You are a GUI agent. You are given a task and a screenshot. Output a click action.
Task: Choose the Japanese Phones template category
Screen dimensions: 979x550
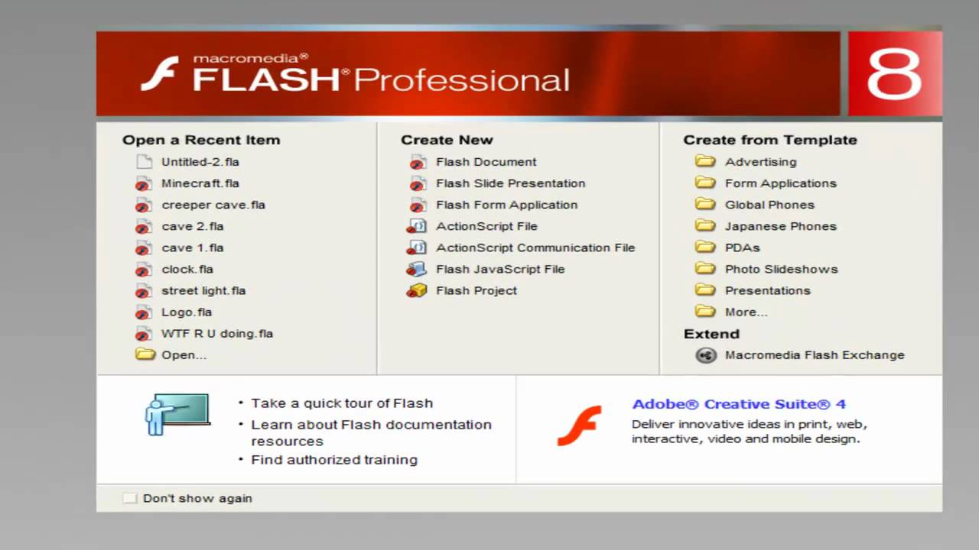point(781,226)
